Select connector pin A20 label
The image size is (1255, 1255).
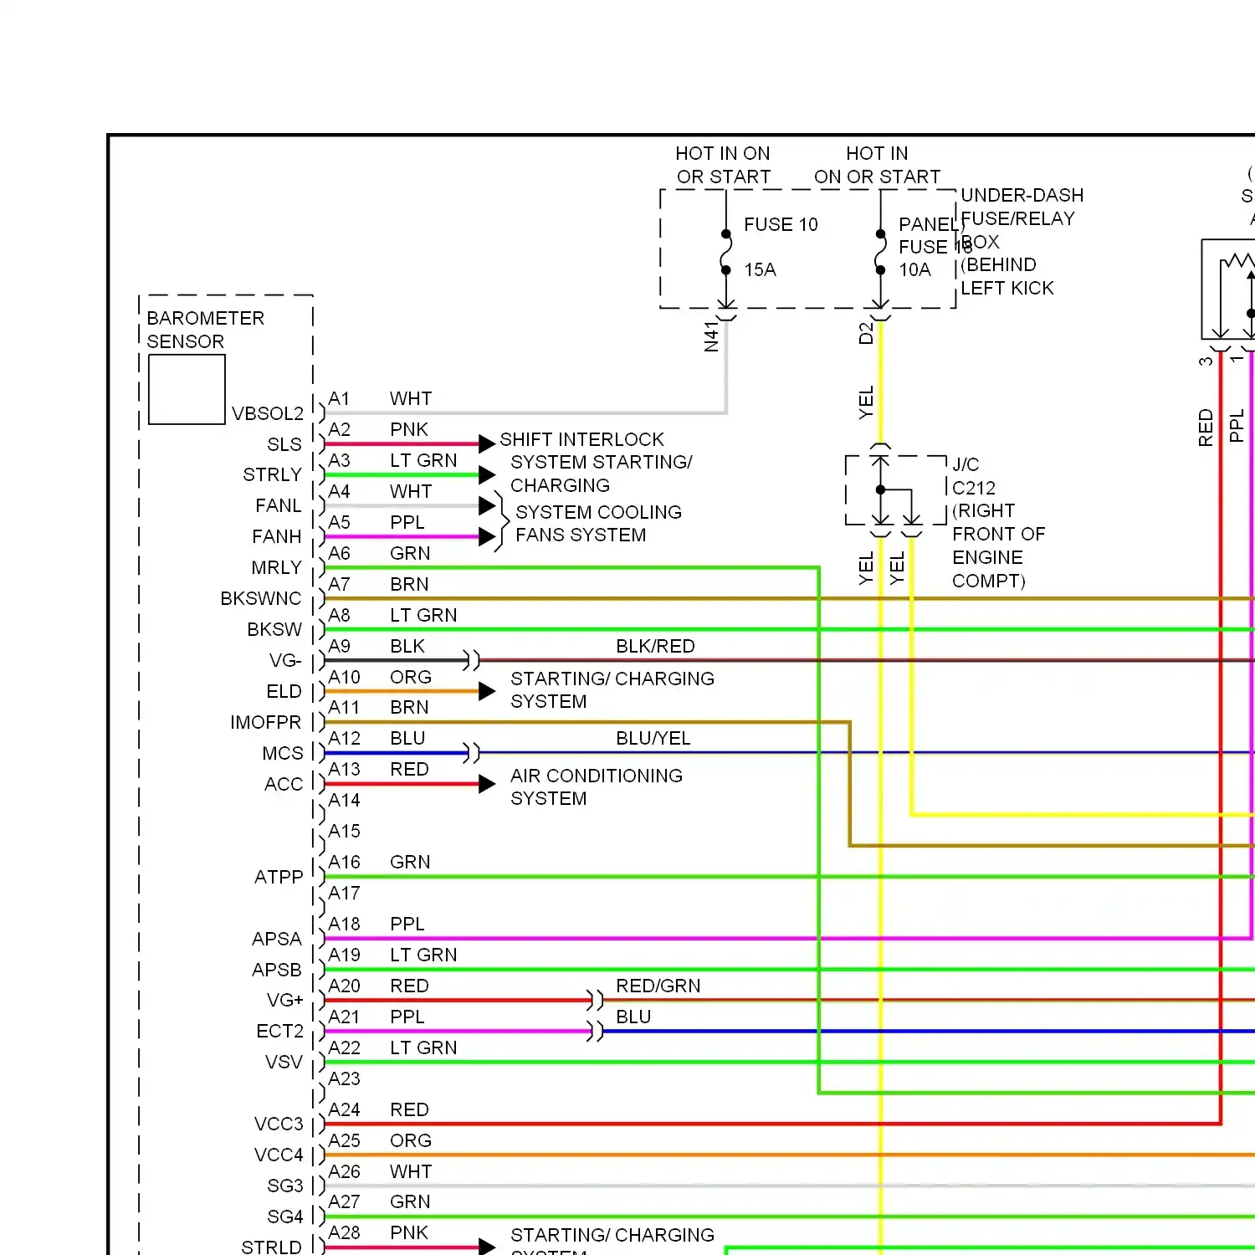(345, 986)
